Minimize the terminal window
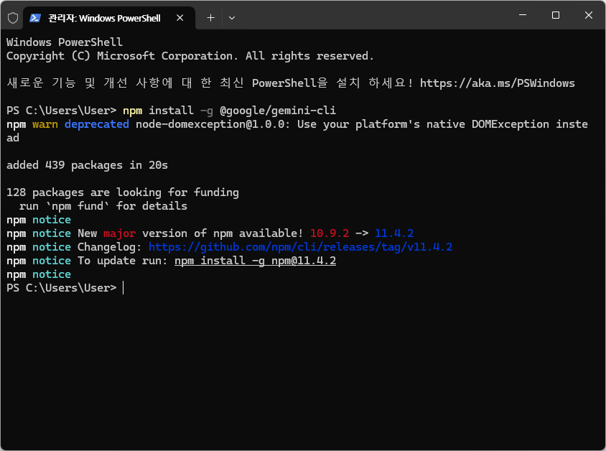Viewport: 606px width, 451px height. click(x=523, y=15)
